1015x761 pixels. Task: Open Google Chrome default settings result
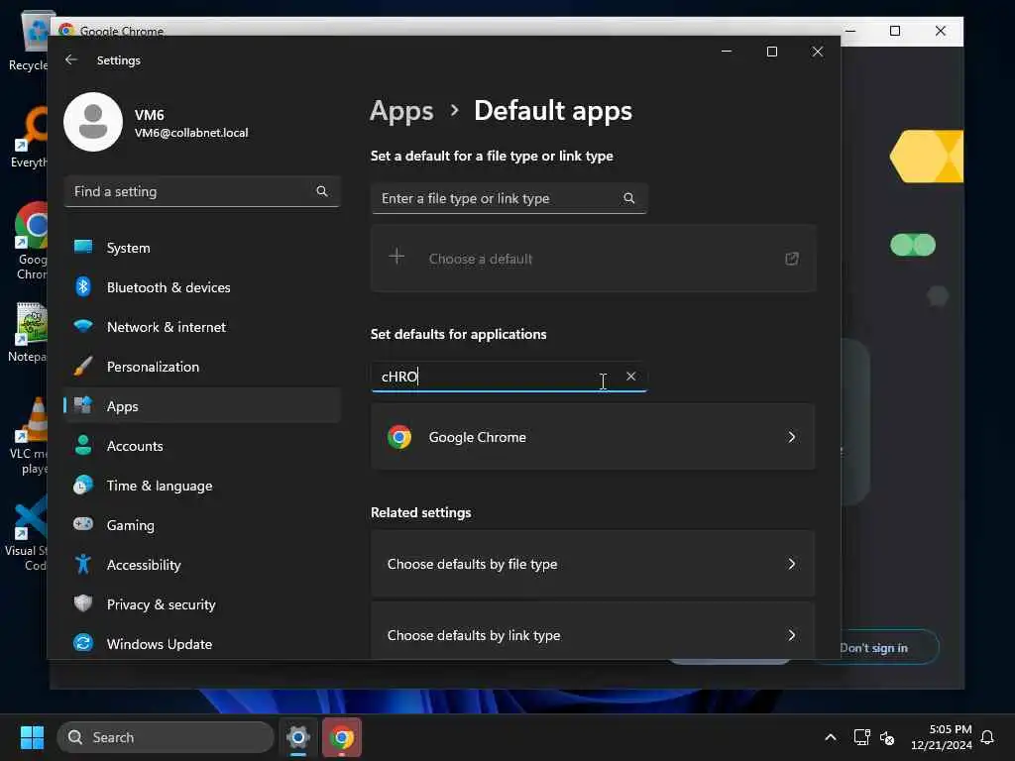[x=593, y=437]
